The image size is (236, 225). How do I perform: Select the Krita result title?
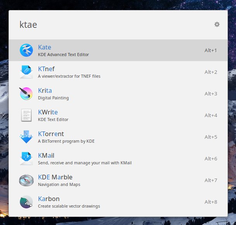click(45, 90)
